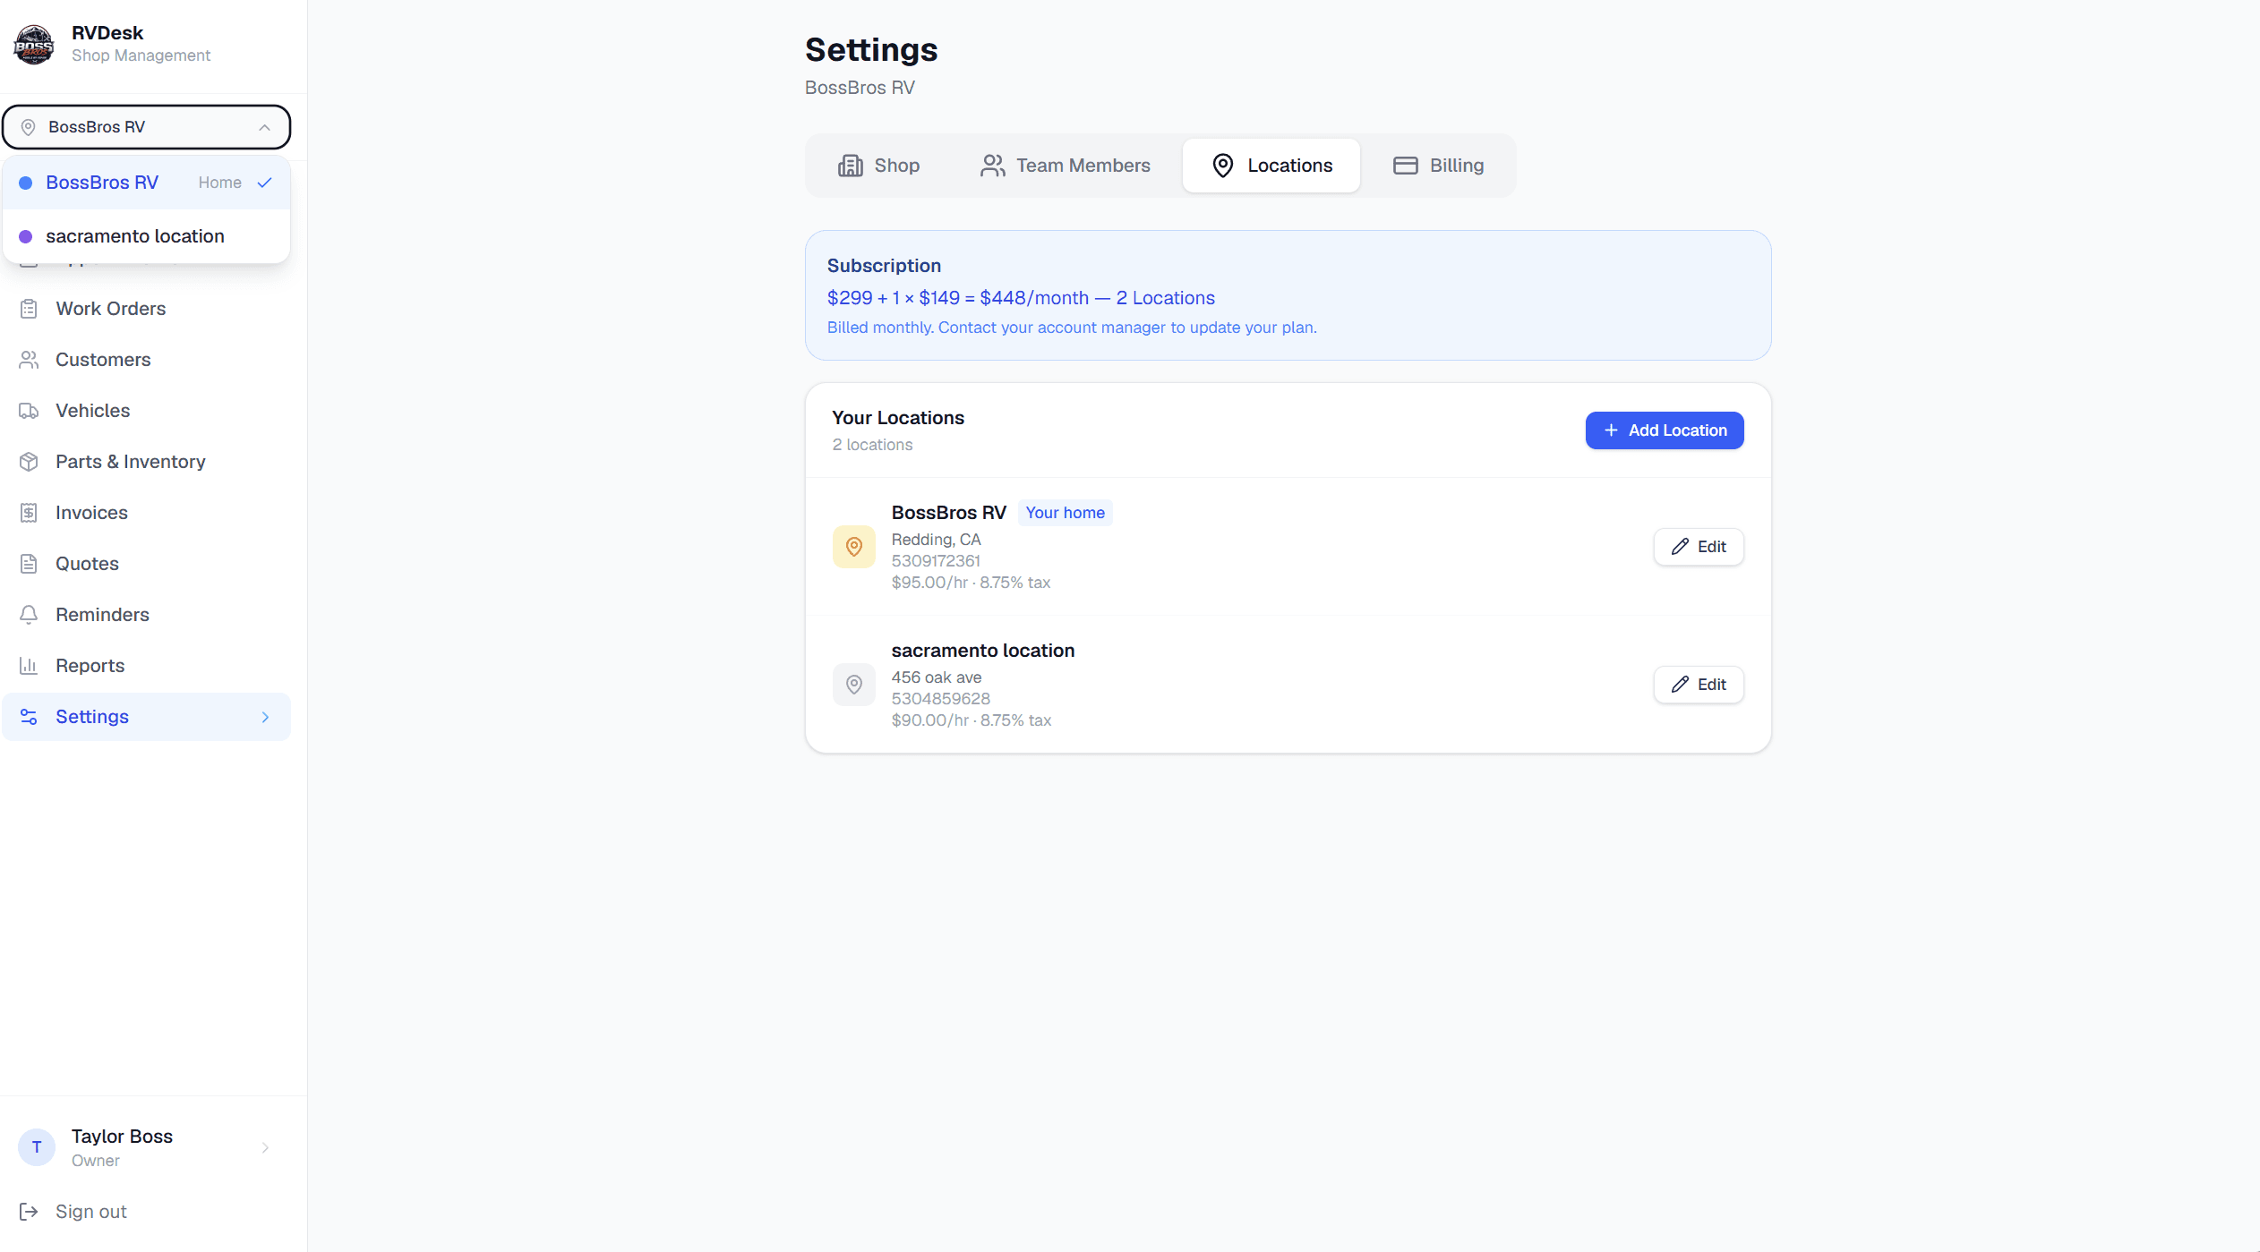Click the Locations pin icon in tab

click(1223, 166)
